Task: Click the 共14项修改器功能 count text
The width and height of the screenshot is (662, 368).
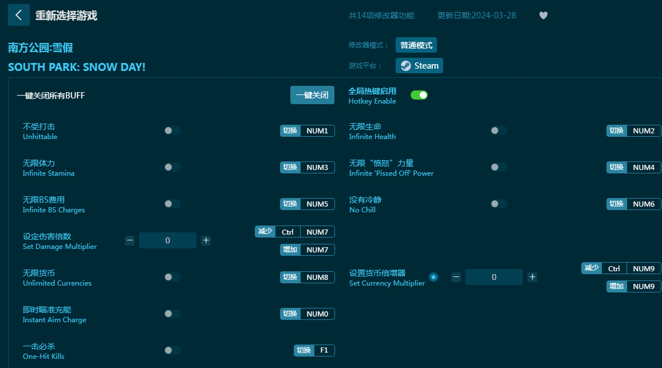Action: pos(381,15)
